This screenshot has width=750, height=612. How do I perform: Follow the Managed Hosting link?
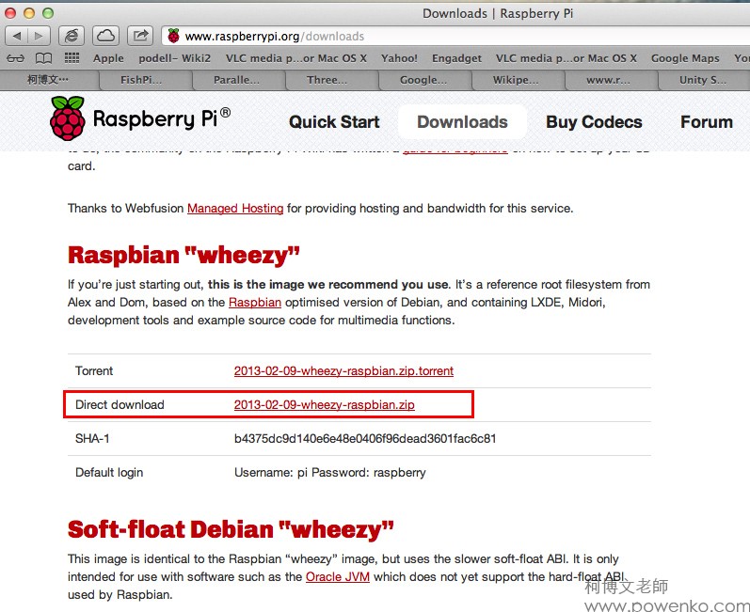click(235, 209)
